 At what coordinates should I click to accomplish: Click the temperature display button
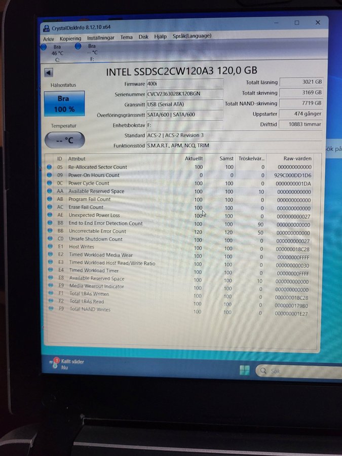pos(64,140)
